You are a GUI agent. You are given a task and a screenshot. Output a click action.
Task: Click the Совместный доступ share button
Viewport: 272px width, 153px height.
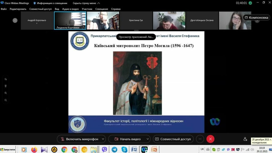pyautogui.click(x=173, y=139)
